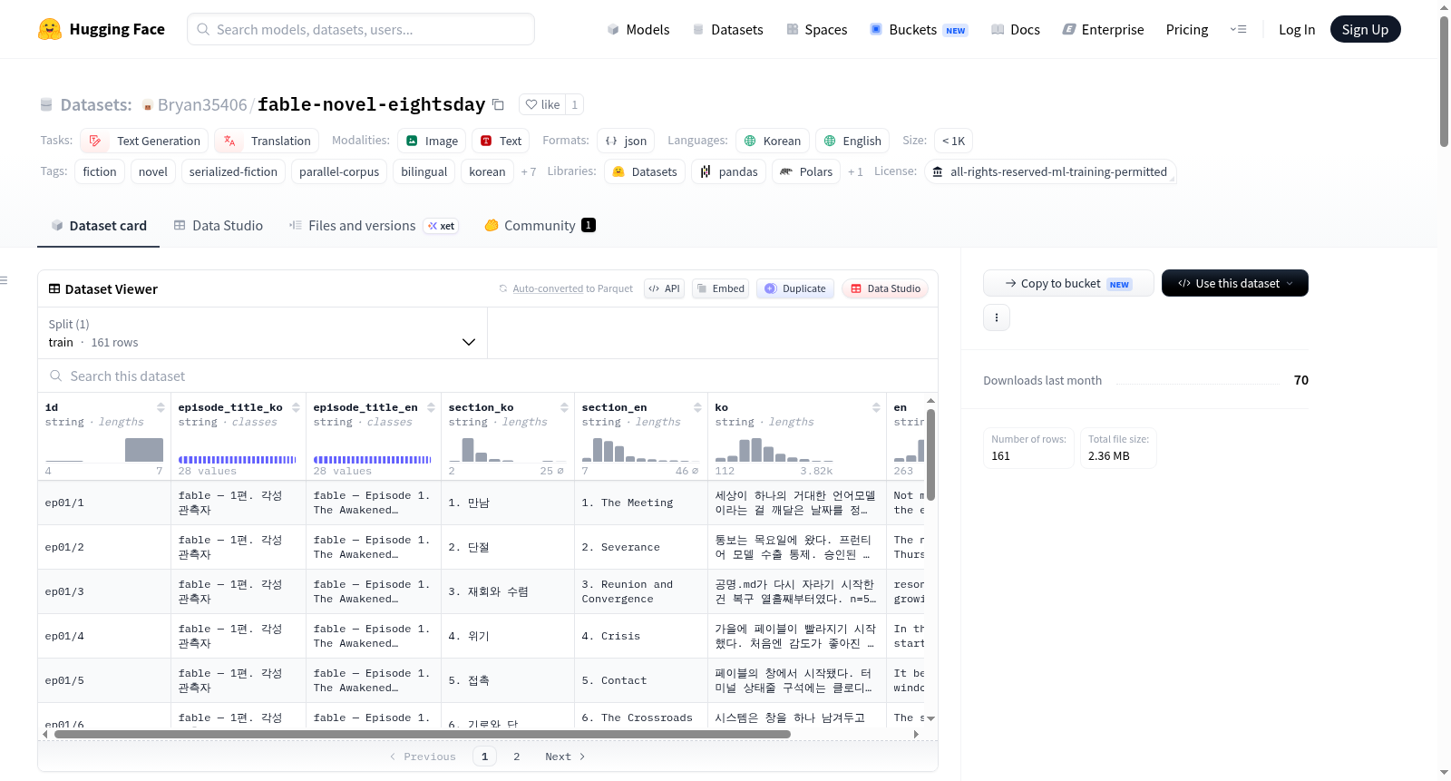Click the page's vertical scrollbar
Viewport: 1451px width, 781px height.
pos(1444,82)
